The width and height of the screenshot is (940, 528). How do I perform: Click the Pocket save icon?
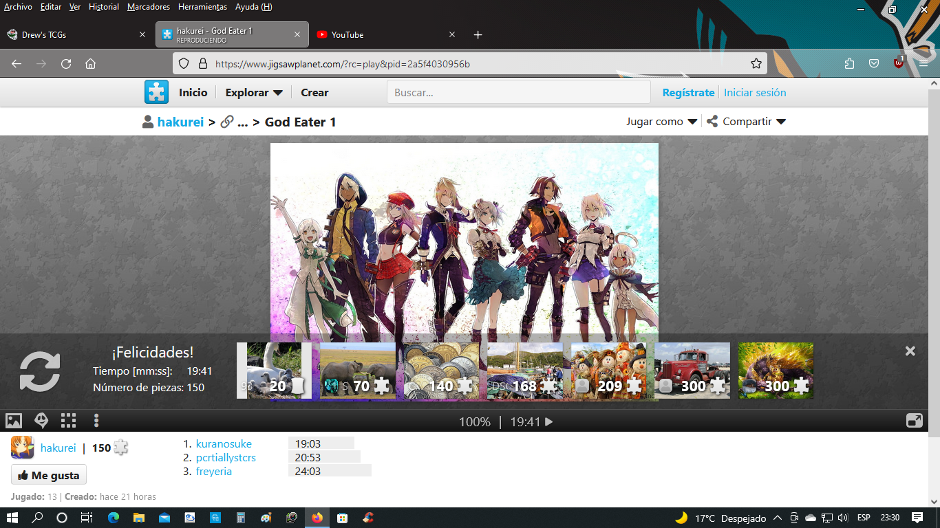coord(874,64)
